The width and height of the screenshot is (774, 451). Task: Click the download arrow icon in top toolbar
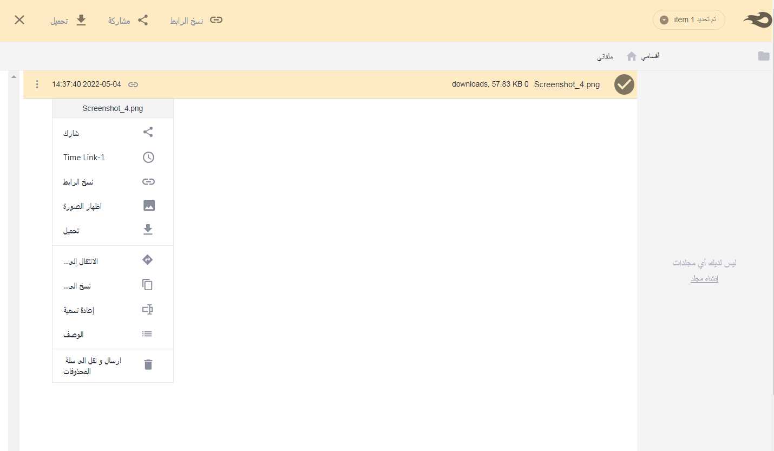point(81,20)
